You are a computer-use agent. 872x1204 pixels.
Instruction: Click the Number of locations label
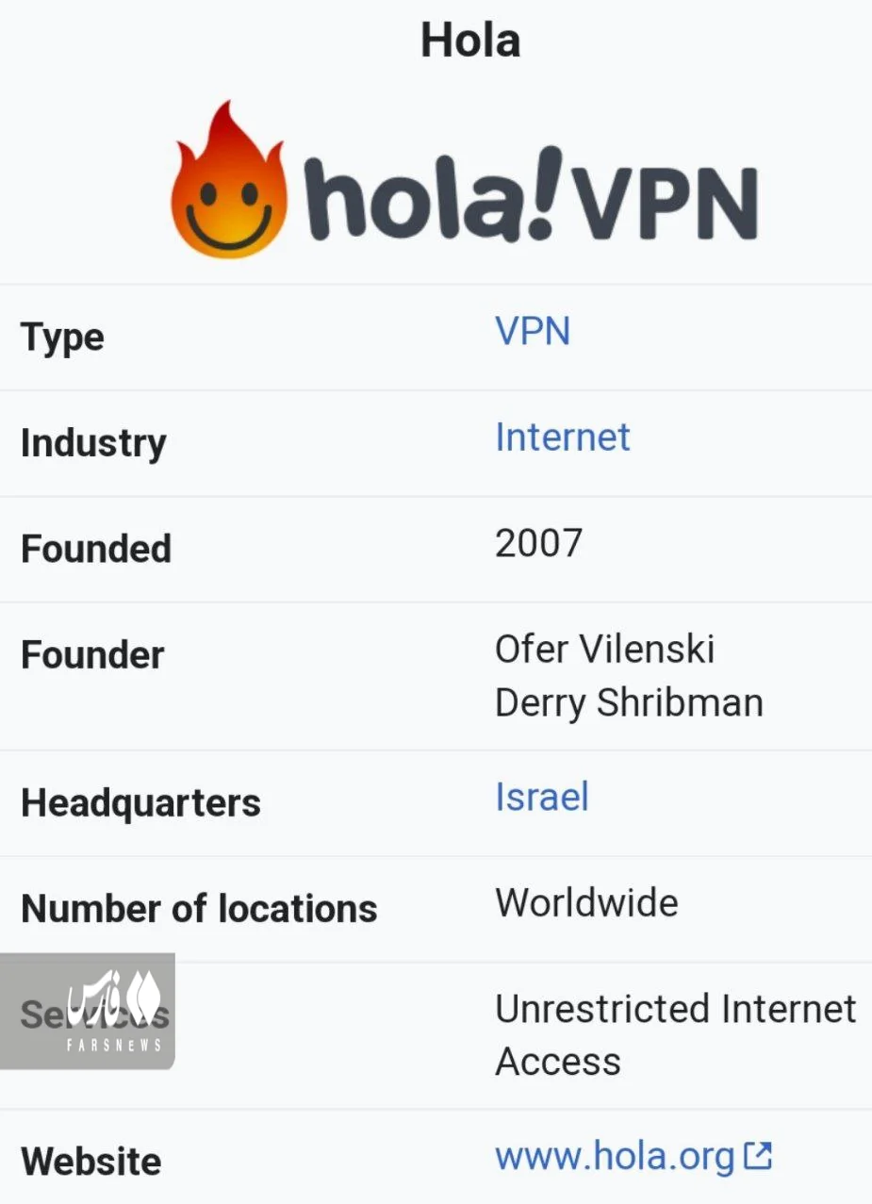pos(199,909)
